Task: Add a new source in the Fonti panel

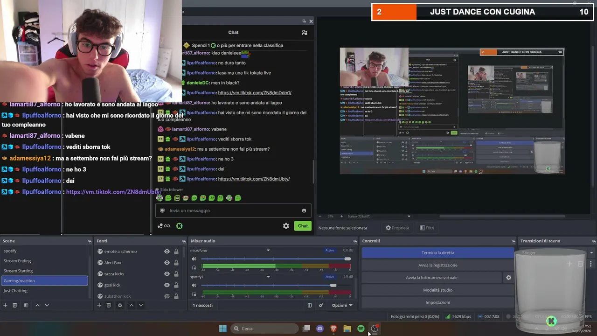Action: pos(99,305)
